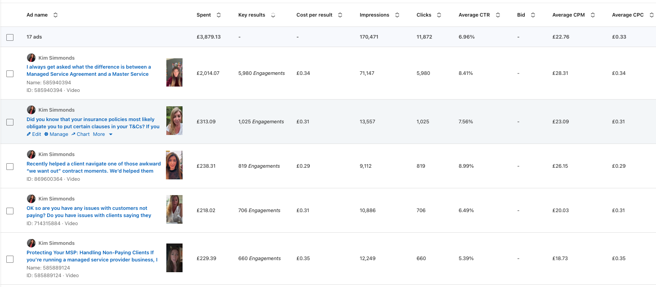Sort by Impressions column arrows
This screenshot has width=656, height=287.
tap(397, 15)
